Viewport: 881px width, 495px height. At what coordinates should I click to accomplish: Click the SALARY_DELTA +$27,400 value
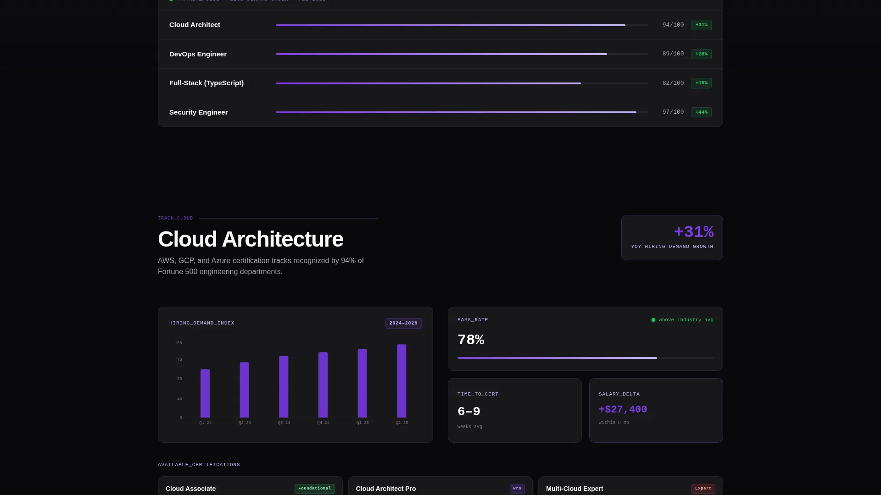tap(623, 410)
